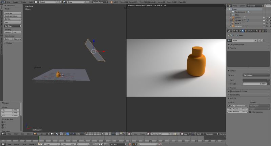Click the Flat shading button

click(17, 32)
